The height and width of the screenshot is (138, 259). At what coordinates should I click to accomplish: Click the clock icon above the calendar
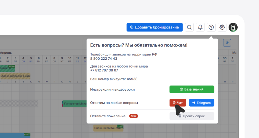[227, 43]
